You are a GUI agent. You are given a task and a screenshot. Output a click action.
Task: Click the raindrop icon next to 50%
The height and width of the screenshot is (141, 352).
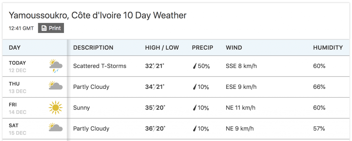pos(195,66)
